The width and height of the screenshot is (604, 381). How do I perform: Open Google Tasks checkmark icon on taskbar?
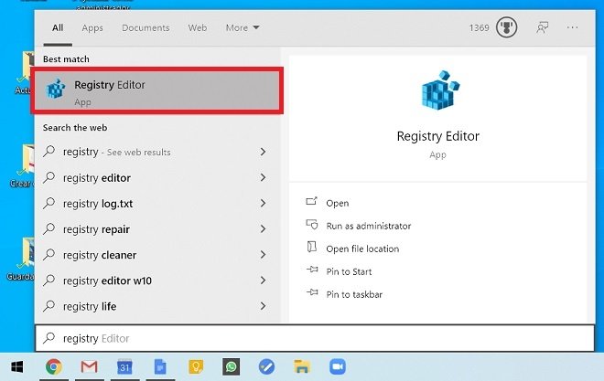tap(266, 367)
